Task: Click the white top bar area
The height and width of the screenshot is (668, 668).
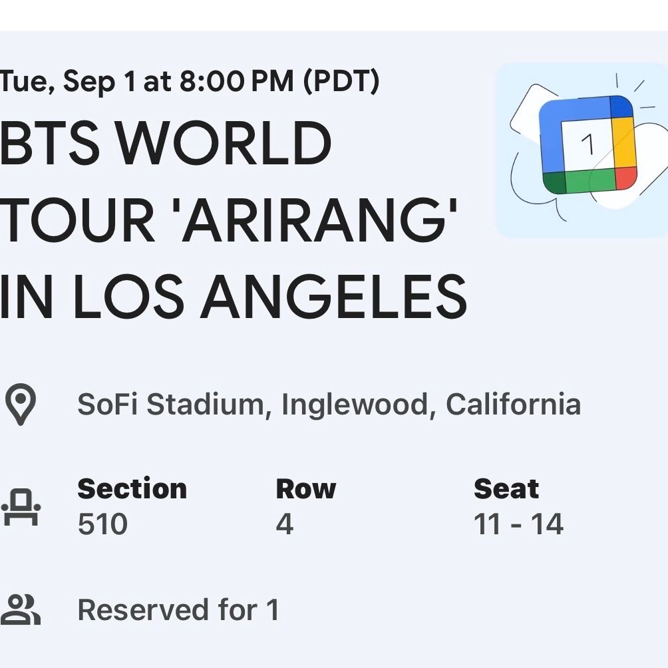Action: point(334,15)
